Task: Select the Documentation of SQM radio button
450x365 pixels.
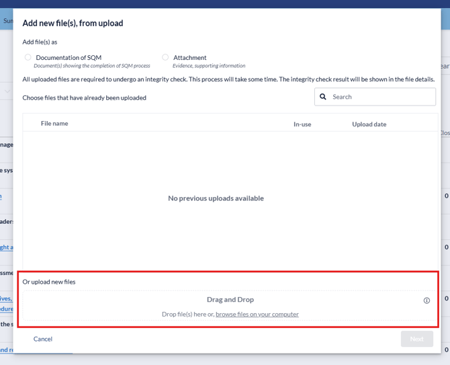Action: pos(28,58)
